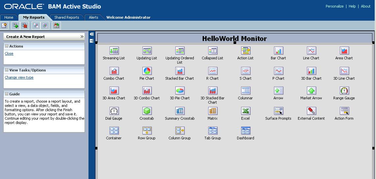This screenshot has height=179, width=376.
Task: Click the Close link under Actions
Action: coord(9,53)
